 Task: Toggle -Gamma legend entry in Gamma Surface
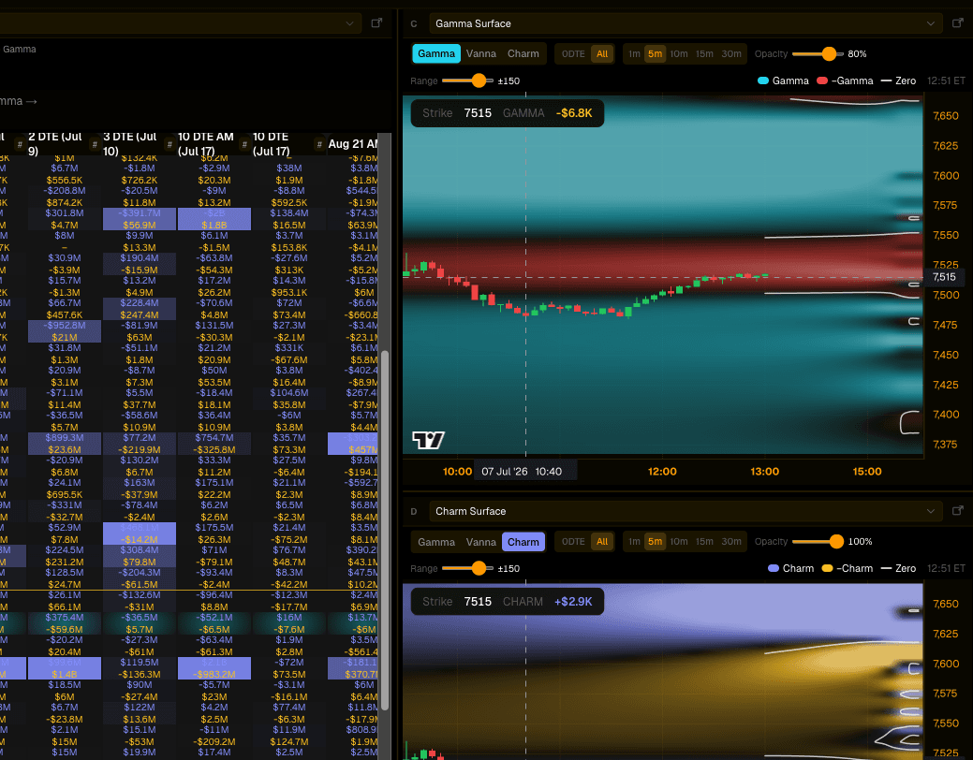(x=845, y=80)
